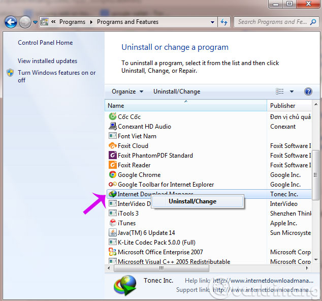Screen dimensions: 322x301
Task: Click the double chevron in address bar
Action: pyautogui.click(x=53, y=21)
